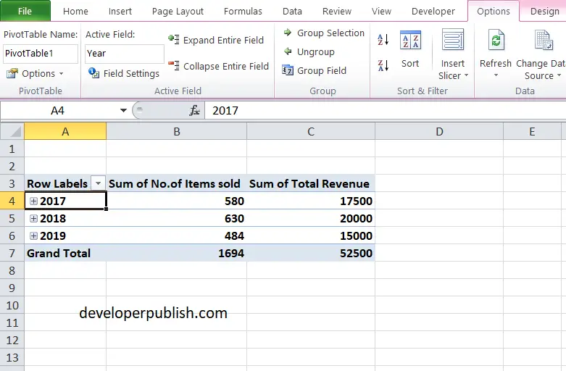Click the PivotTable Name input field
Image resolution: width=566 pixels, height=371 pixels.
click(41, 54)
